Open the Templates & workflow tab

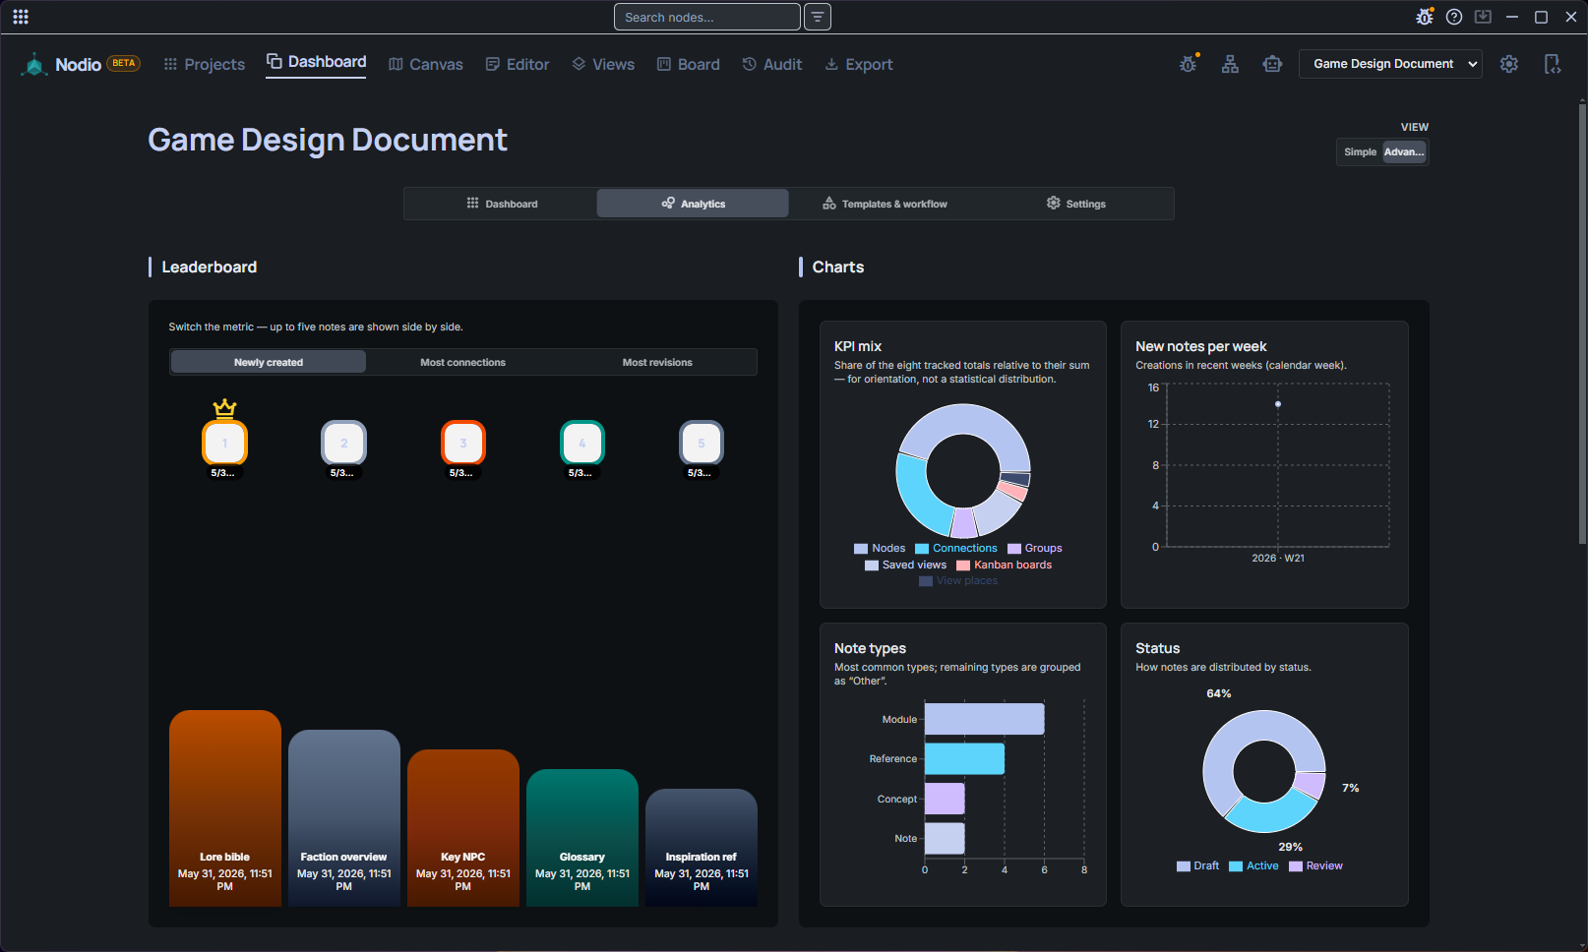885,204
